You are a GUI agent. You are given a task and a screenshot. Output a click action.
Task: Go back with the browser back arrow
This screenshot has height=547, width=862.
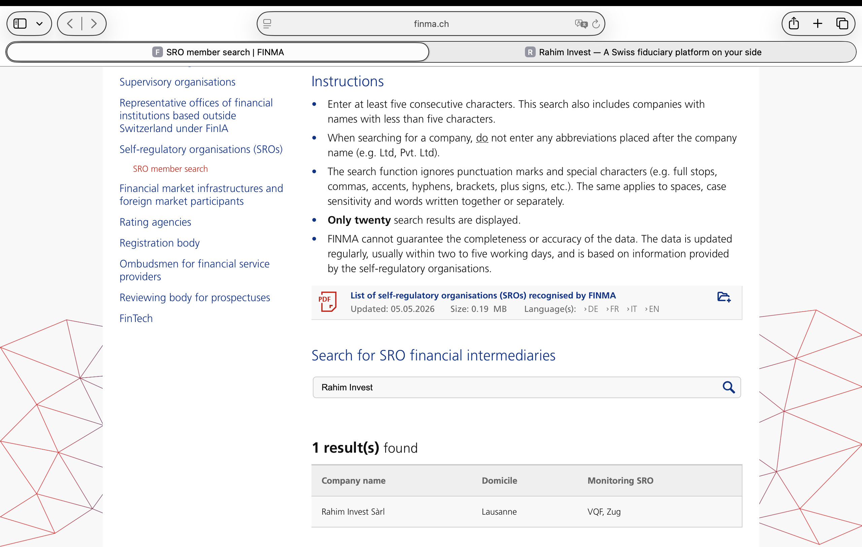[70, 24]
